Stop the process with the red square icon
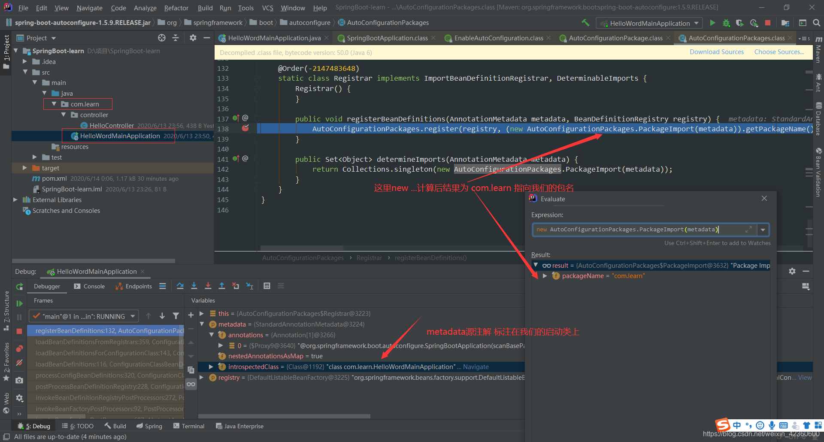The width and height of the screenshot is (824, 442). coord(768,23)
